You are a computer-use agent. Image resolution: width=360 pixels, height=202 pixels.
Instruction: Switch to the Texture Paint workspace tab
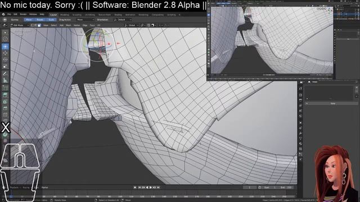pos(105,15)
